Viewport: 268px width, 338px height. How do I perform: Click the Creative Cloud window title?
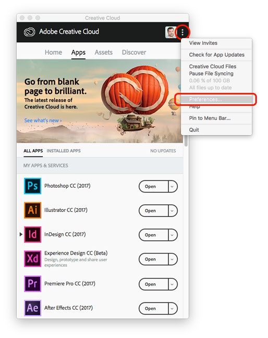pos(103,18)
